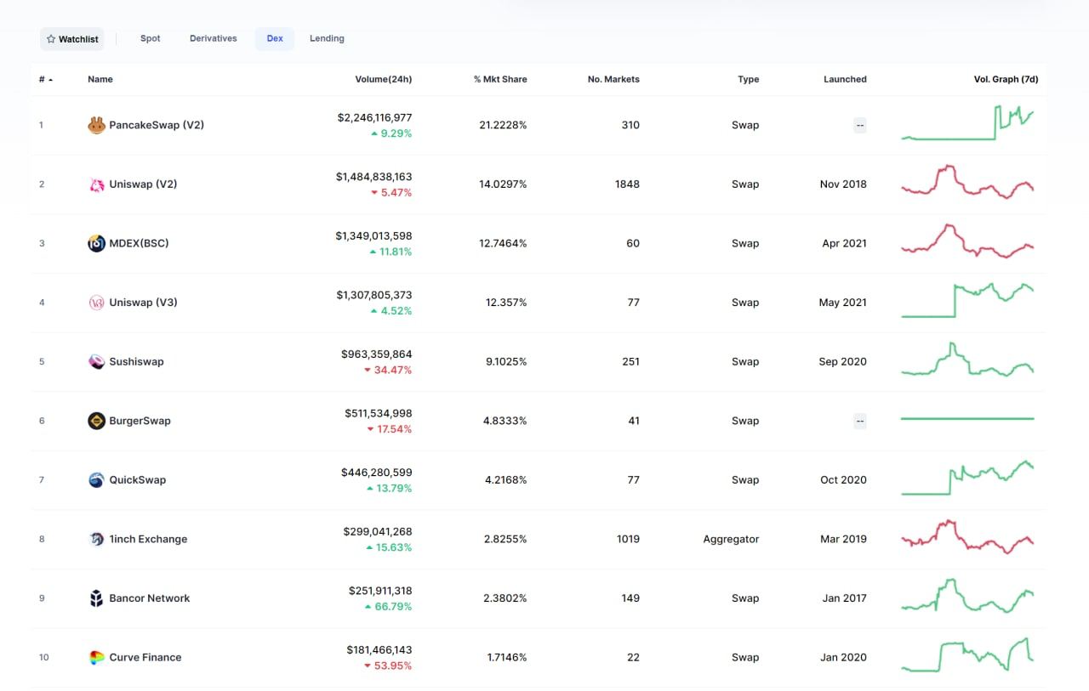Image resolution: width=1089 pixels, height=691 pixels.
Task: Sort table by Volume(24h) header
Action: coord(383,79)
